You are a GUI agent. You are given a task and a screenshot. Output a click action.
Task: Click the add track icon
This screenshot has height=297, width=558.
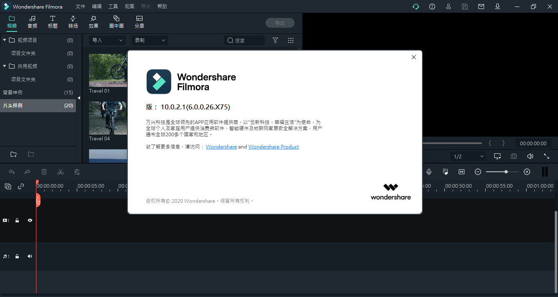pos(8,186)
